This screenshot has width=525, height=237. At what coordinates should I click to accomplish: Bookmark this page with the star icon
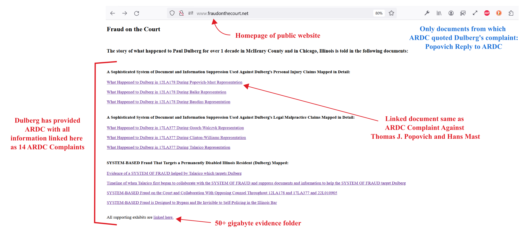click(391, 13)
